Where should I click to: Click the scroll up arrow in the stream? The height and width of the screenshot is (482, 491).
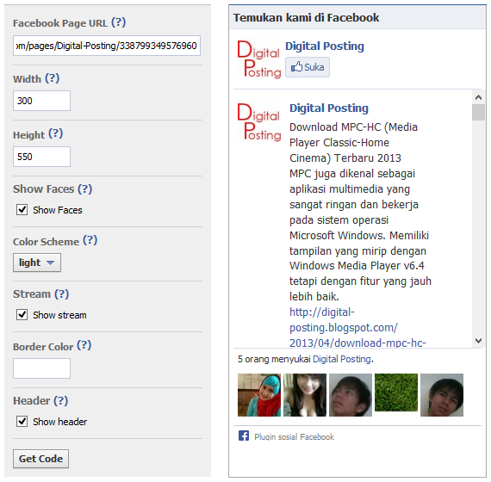tap(478, 97)
